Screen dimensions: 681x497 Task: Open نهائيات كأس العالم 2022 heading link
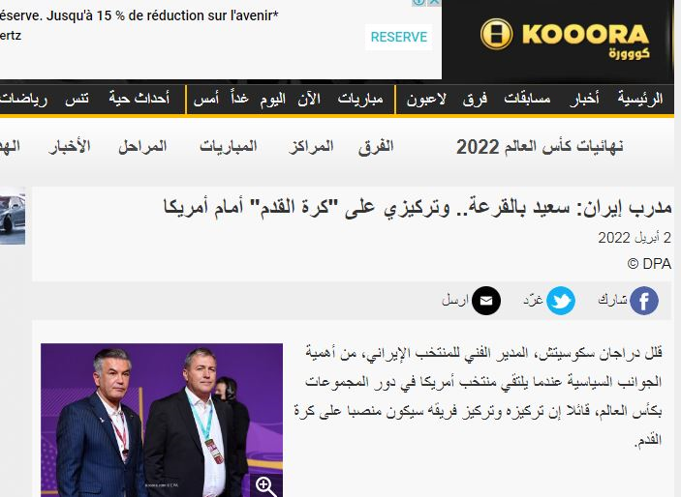540,147
